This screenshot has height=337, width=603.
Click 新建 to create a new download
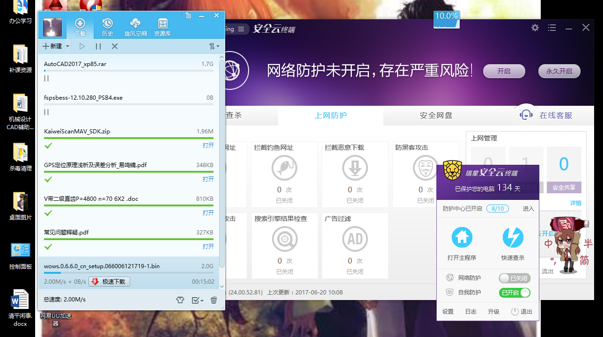[x=52, y=46]
